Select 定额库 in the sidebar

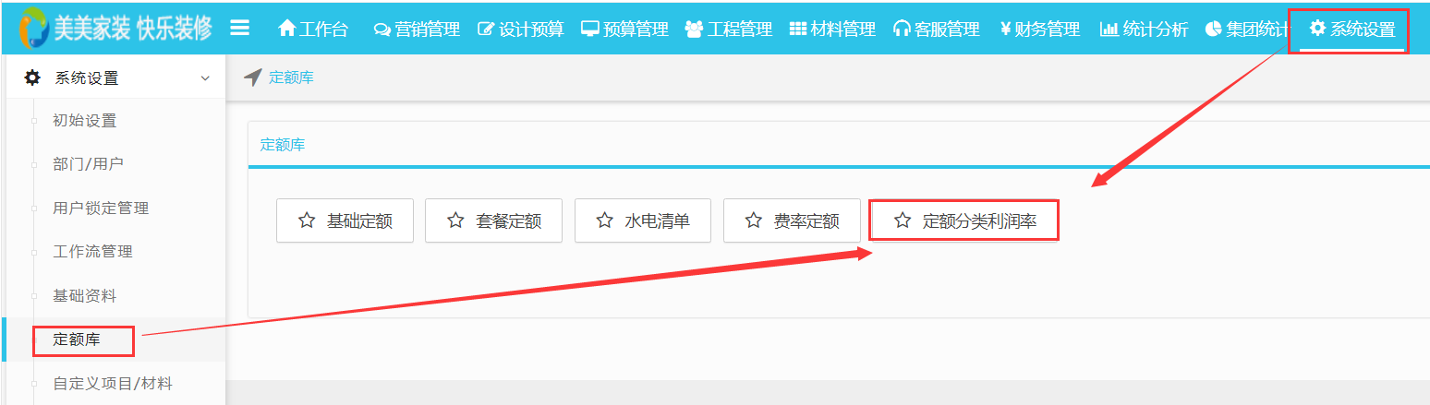tap(77, 339)
